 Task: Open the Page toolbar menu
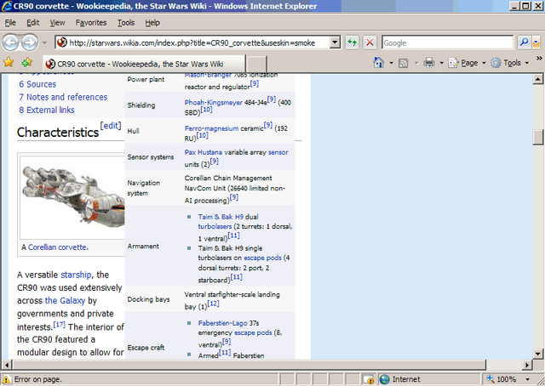click(468, 63)
